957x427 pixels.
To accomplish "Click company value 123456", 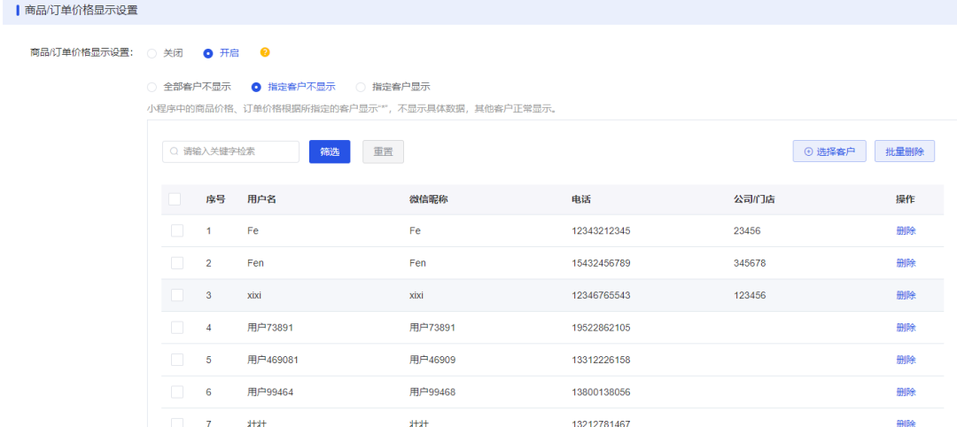I will pos(750,295).
